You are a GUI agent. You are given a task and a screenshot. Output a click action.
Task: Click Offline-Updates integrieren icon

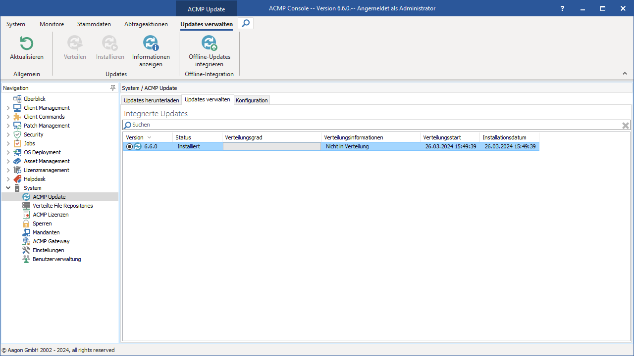coord(210,44)
